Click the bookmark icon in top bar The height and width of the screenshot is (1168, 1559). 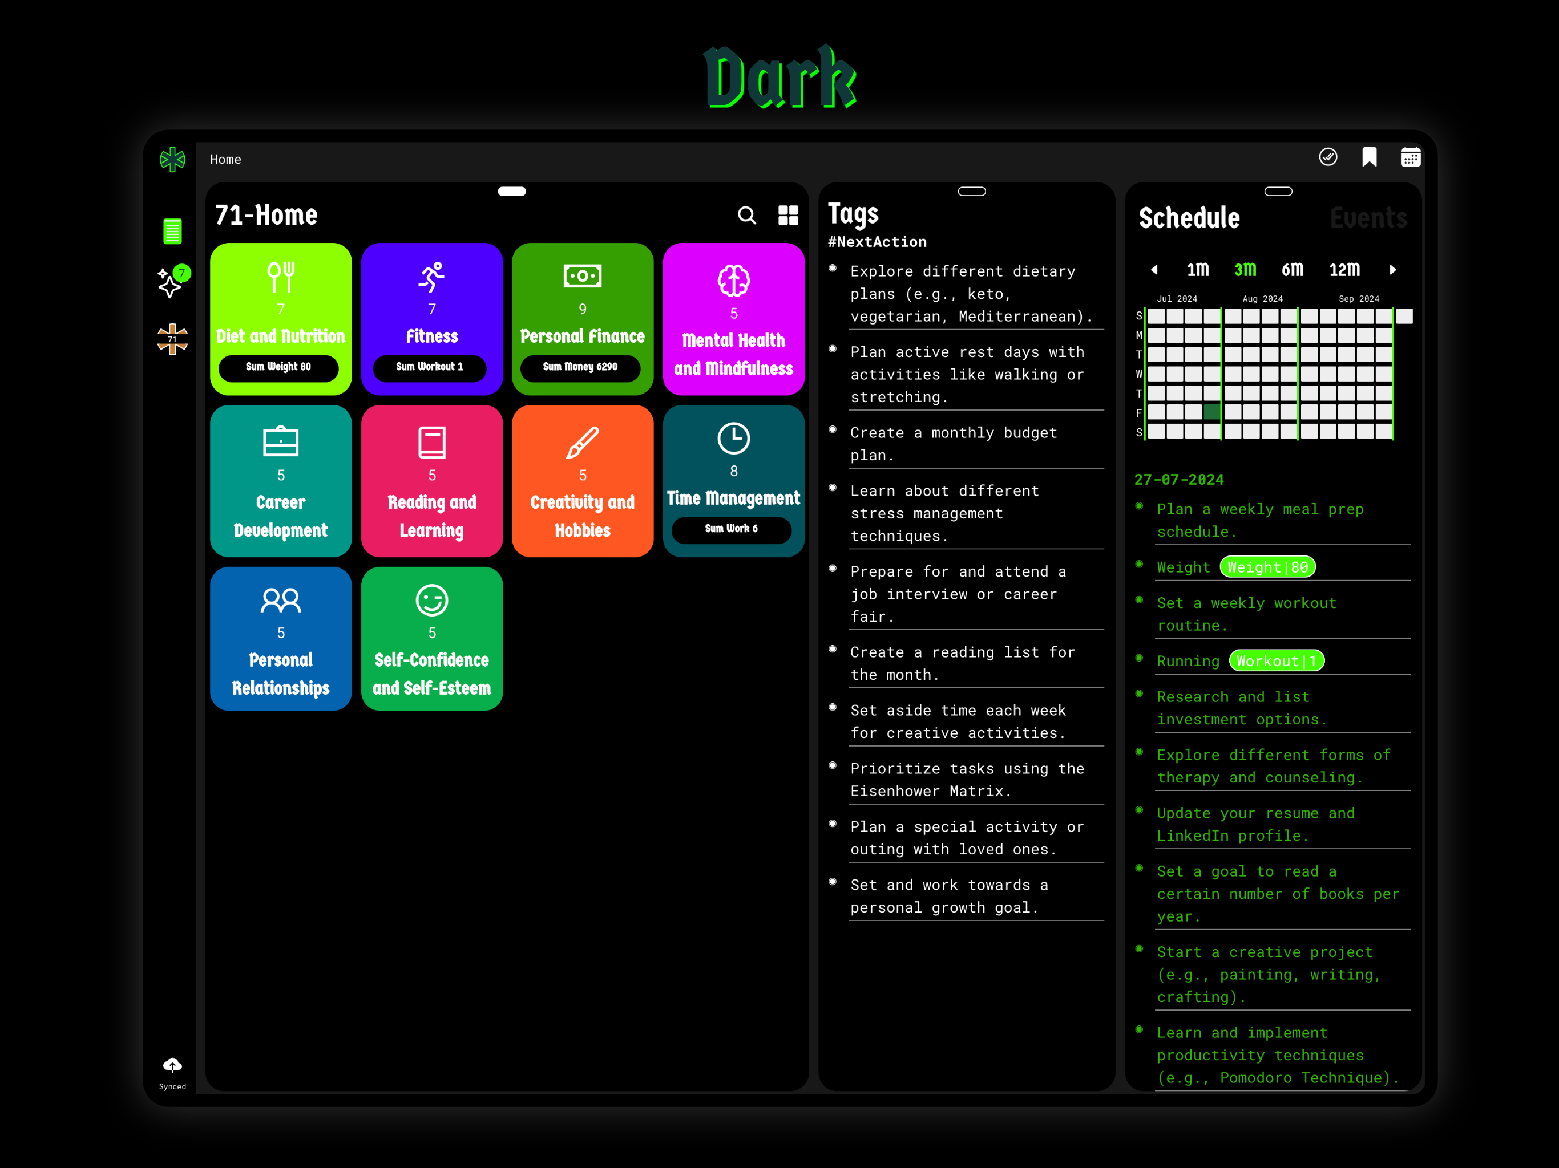(x=1369, y=157)
